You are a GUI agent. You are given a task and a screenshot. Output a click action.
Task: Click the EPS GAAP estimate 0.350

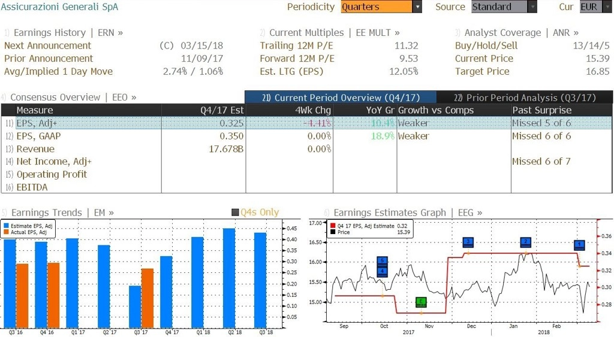point(231,136)
